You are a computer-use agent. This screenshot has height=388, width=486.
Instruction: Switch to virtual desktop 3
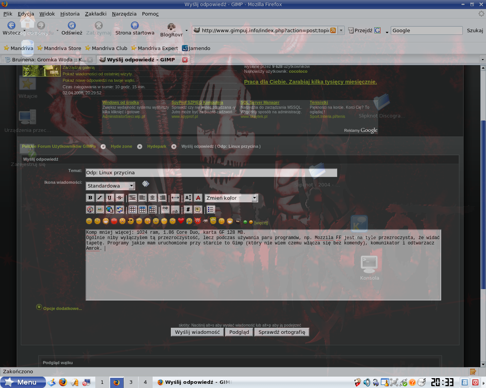pos(131,382)
